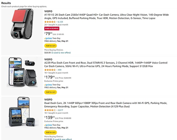
Task: Expand the rating breakdown arrow for A119 V3
Action: point(57,22)
